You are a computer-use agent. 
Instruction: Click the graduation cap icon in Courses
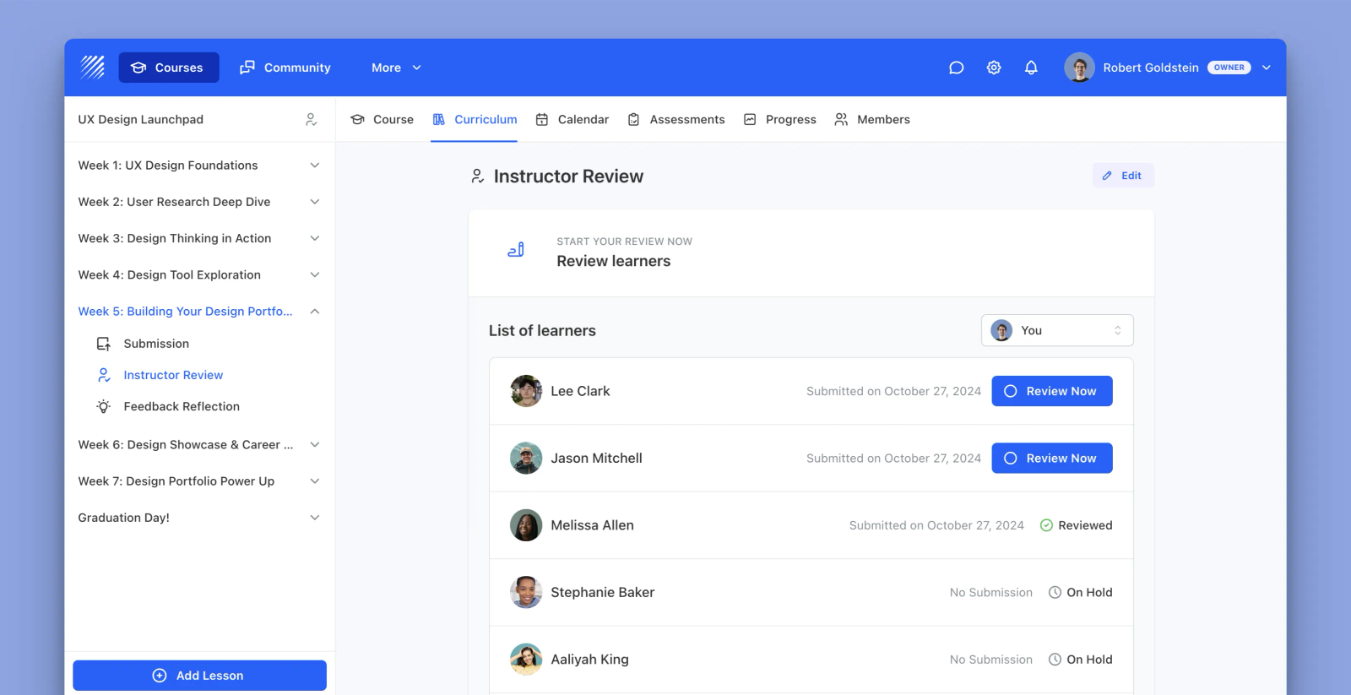point(138,68)
